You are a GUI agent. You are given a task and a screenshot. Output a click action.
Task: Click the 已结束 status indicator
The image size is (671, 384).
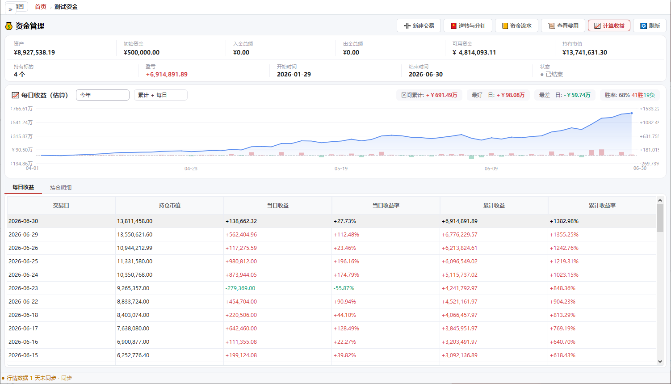(x=552, y=74)
